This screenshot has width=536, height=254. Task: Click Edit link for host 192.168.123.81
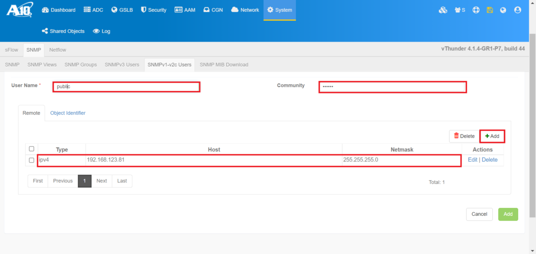point(472,160)
